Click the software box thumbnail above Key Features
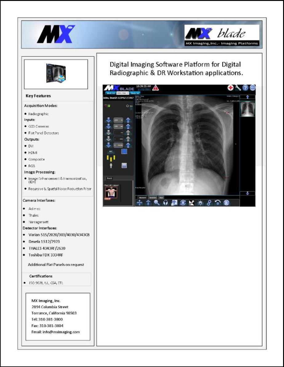 pyautogui.click(x=56, y=73)
